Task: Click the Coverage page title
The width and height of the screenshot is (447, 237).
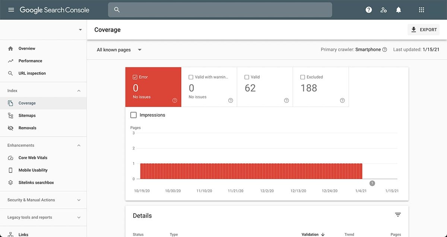Action: [x=108, y=30]
